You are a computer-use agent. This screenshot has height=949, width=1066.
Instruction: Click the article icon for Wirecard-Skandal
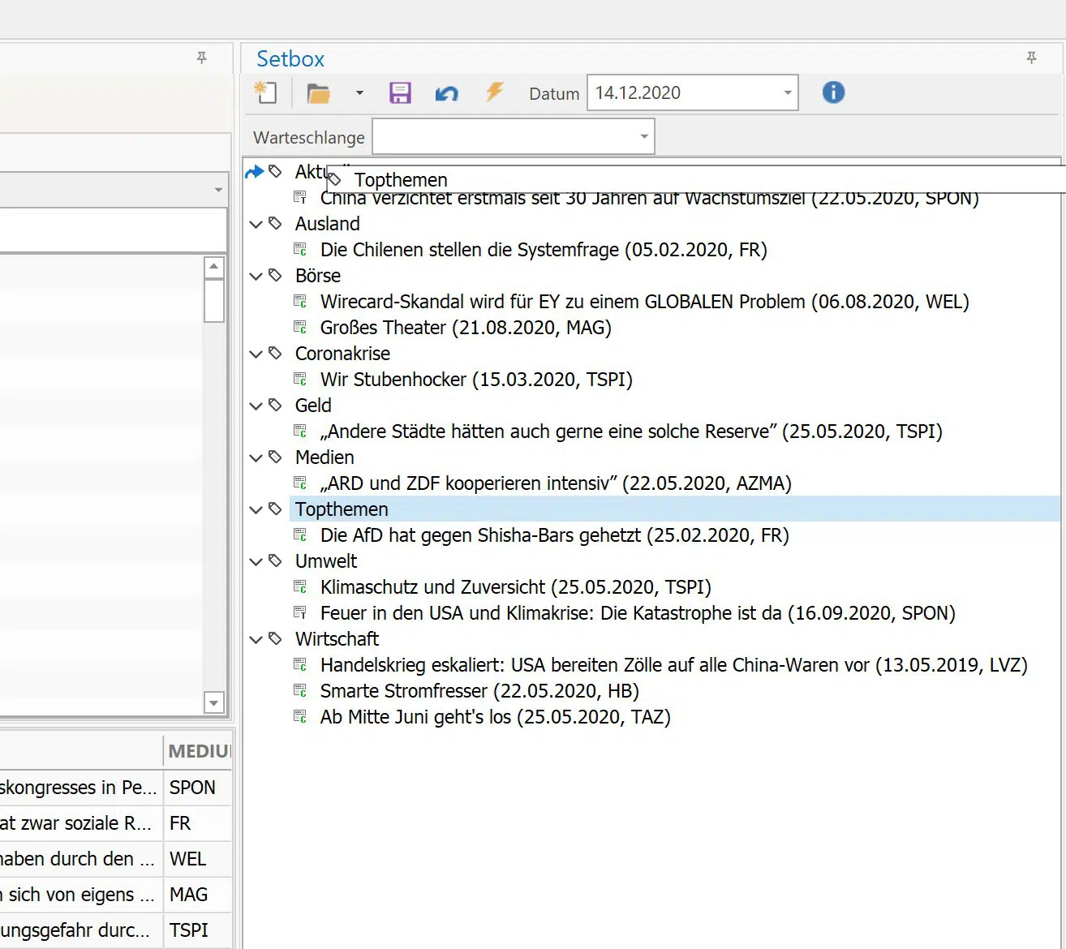pos(300,301)
